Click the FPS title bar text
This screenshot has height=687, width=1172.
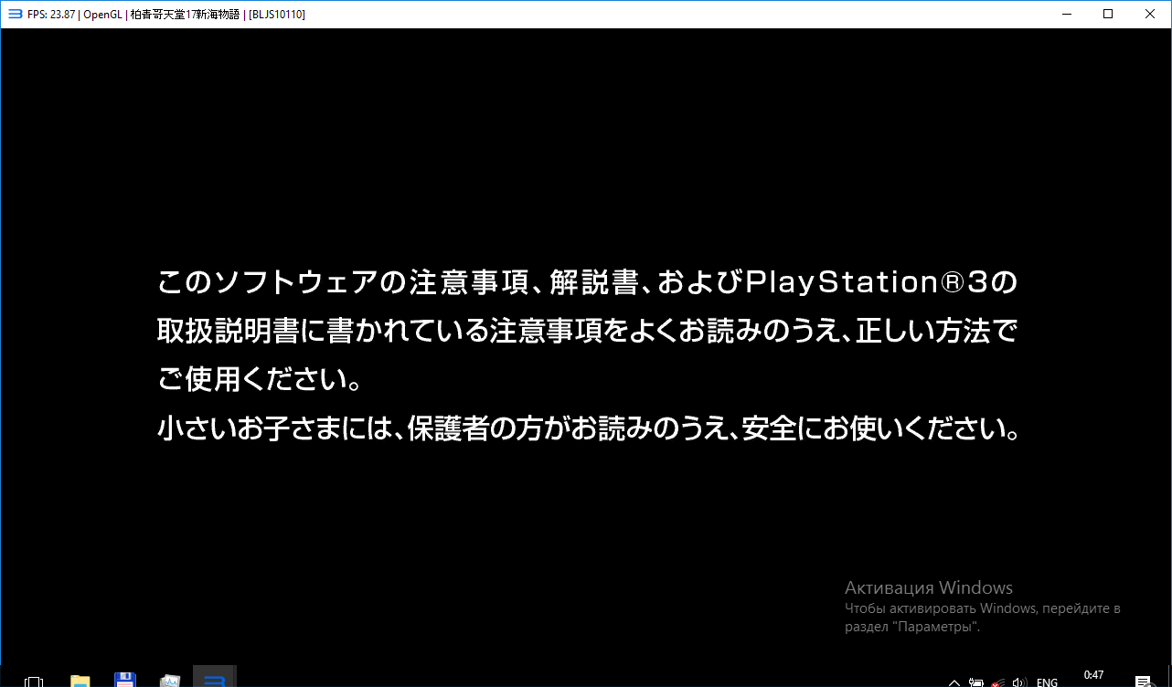coord(51,15)
